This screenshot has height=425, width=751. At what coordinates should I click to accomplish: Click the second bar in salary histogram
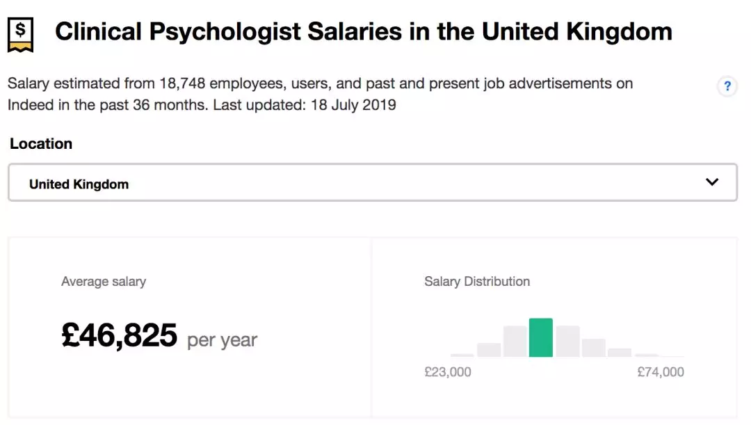pos(489,350)
